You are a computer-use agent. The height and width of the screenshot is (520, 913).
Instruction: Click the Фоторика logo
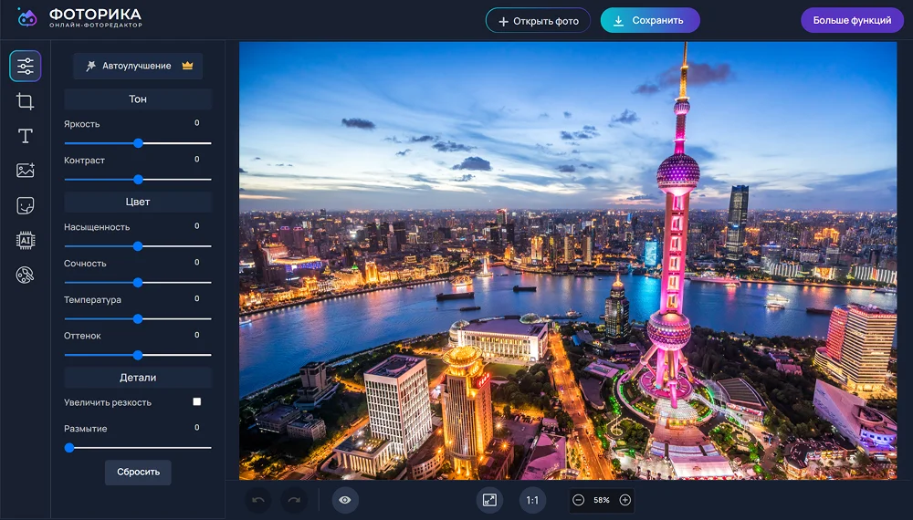pyautogui.click(x=79, y=17)
